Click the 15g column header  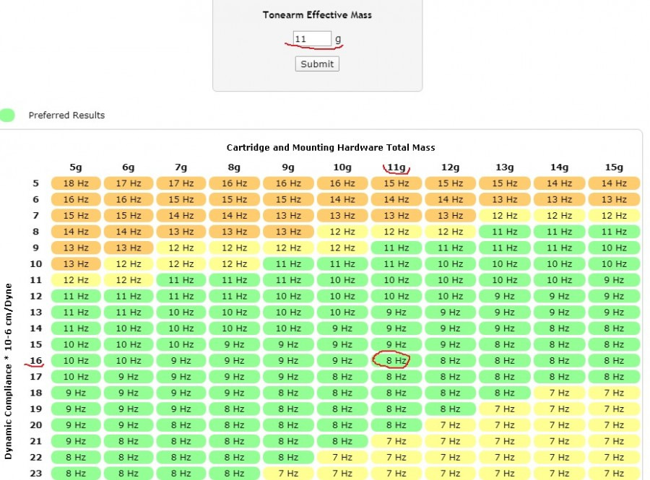click(x=614, y=167)
